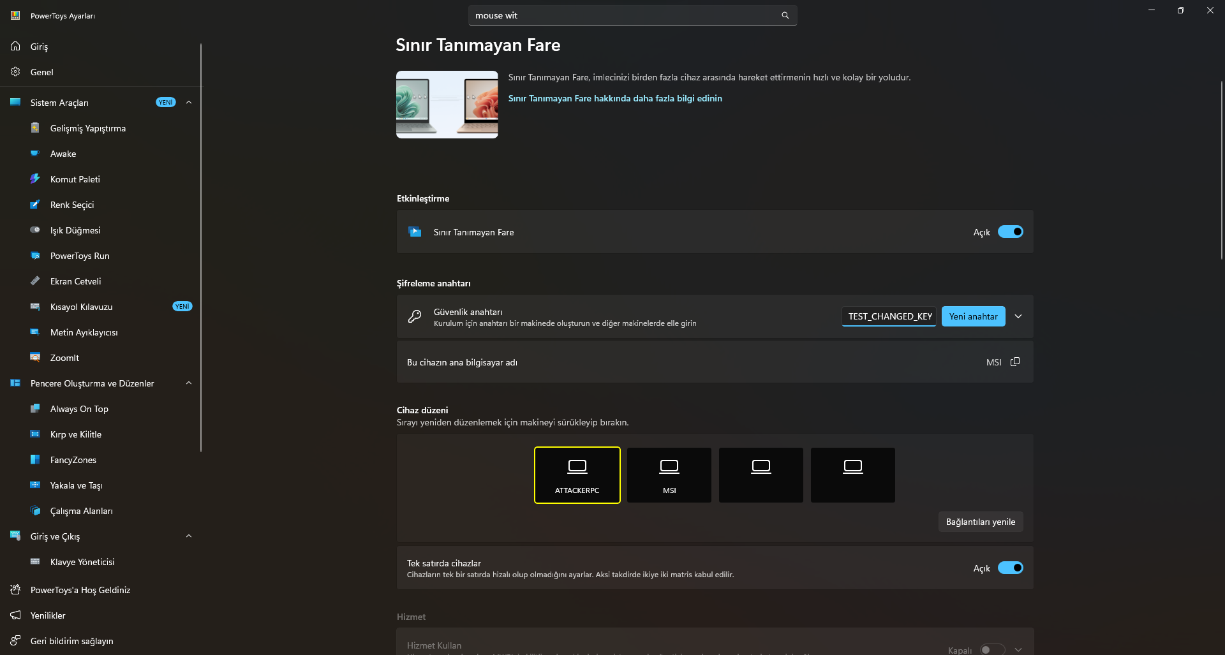Copy the host computer name MSI
The width and height of the screenshot is (1225, 655).
[1015, 362]
